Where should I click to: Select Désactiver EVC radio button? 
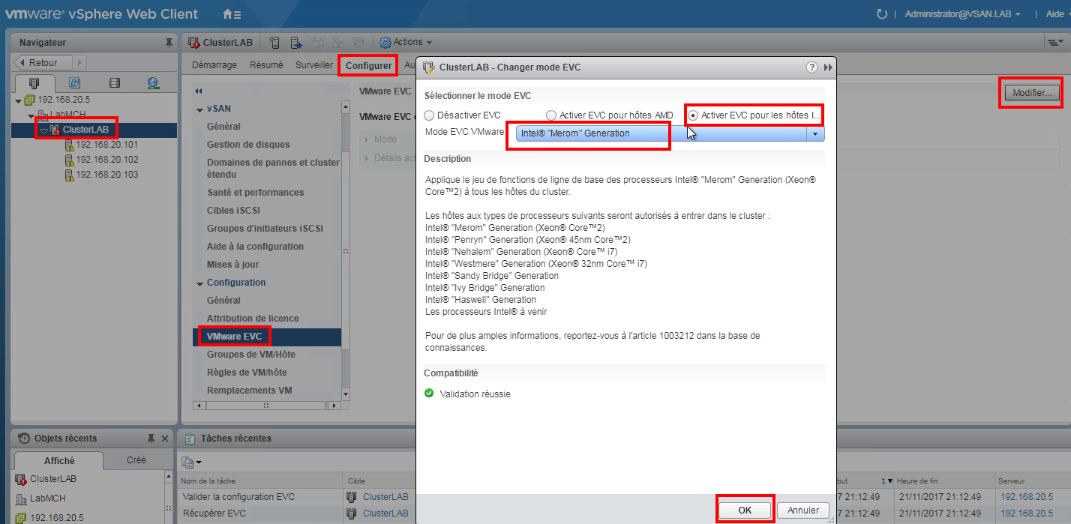(x=428, y=115)
